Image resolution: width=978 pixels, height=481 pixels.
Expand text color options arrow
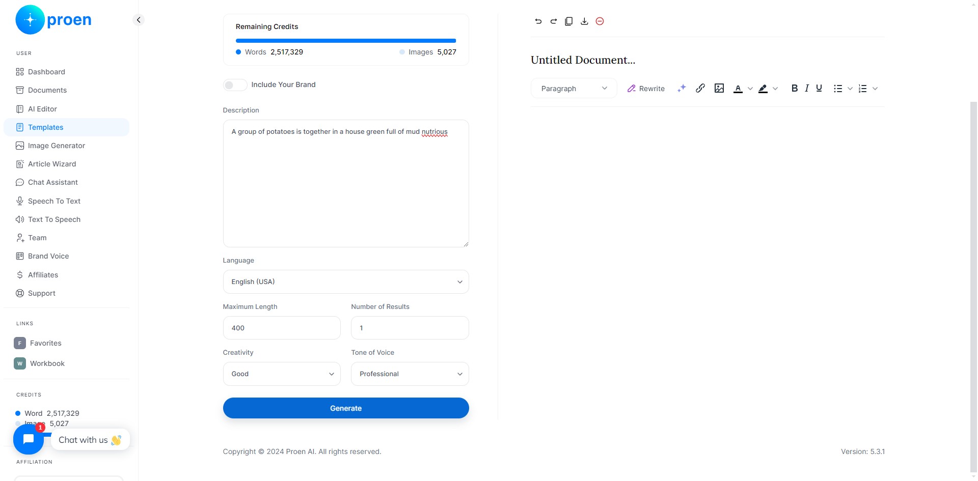(750, 89)
